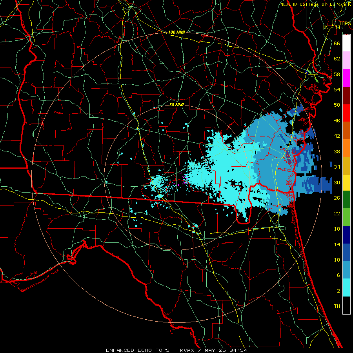Select the medium blue legend swatch
Viewport: 353px width, 353px height.
[346, 252]
